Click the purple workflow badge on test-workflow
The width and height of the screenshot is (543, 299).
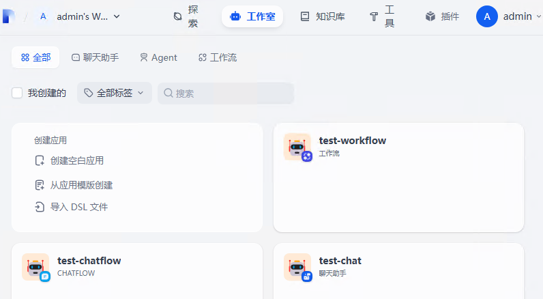click(x=307, y=156)
